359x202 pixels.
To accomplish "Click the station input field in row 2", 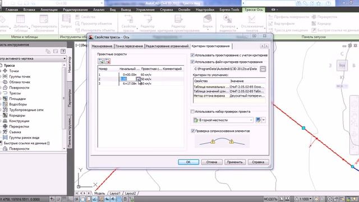I will (x=128, y=79).
